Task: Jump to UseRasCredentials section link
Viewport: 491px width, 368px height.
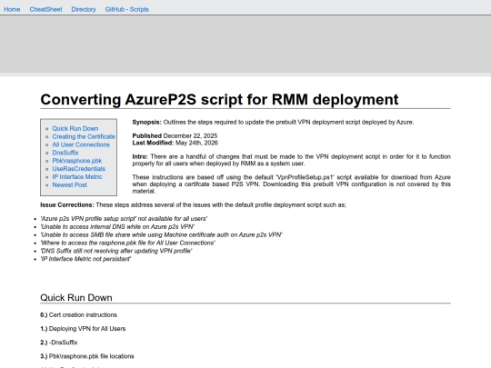Action: point(78,169)
